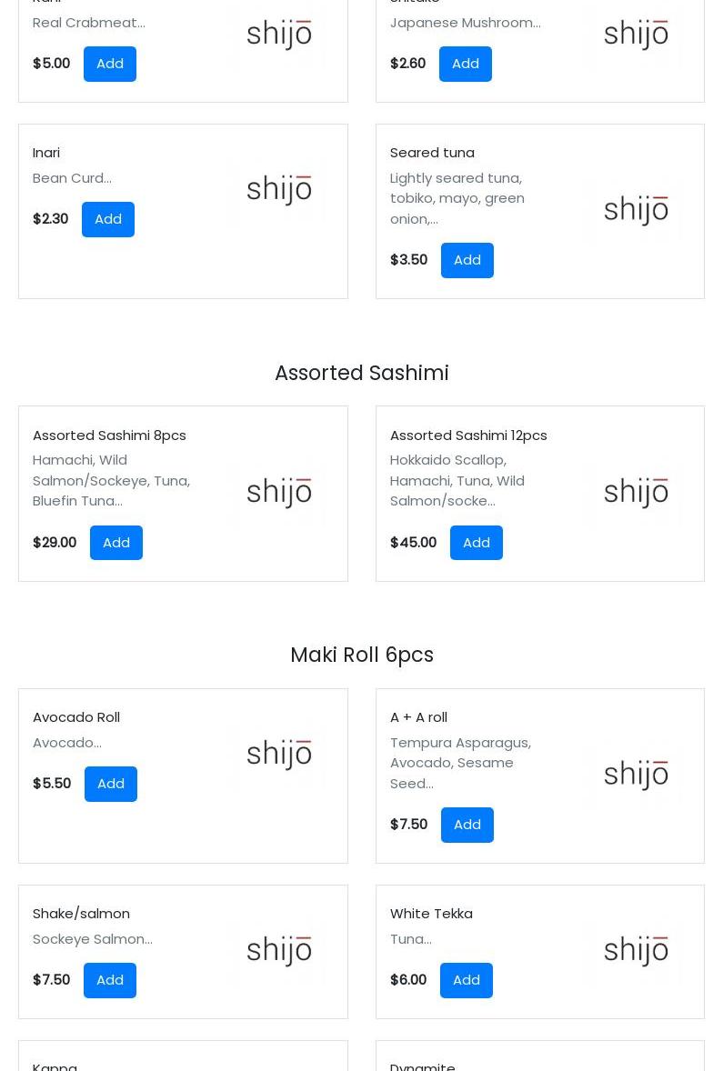Add Inari to the order

click(x=108, y=219)
